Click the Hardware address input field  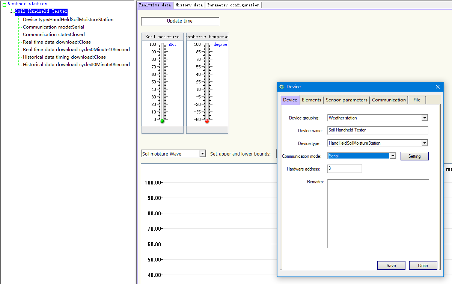click(344, 168)
